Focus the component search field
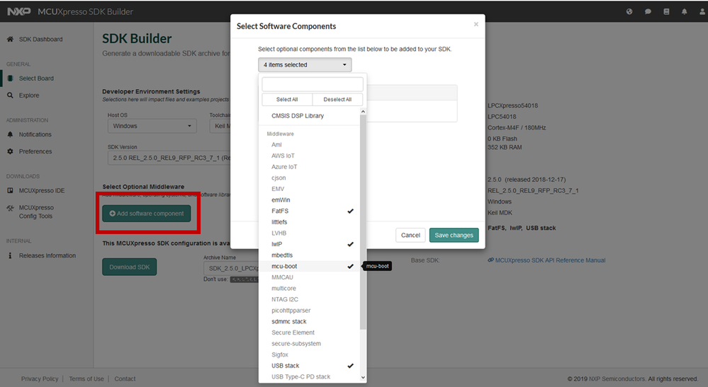Image resolution: width=708 pixels, height=387 pixels. click(312, 85)
